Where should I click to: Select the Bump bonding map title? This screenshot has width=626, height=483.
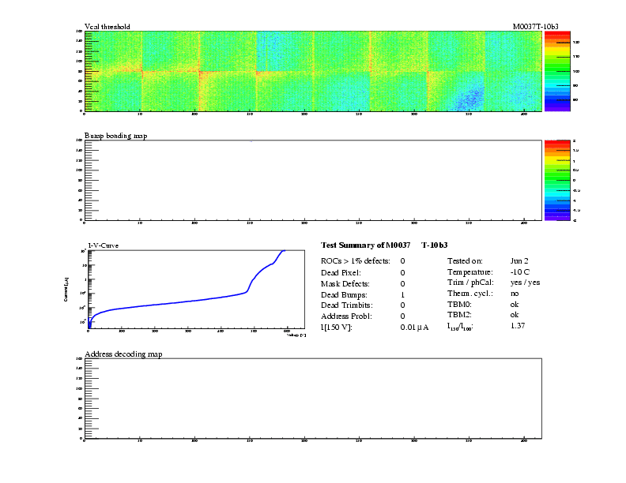pyautogui.click(x=115, y=136)
